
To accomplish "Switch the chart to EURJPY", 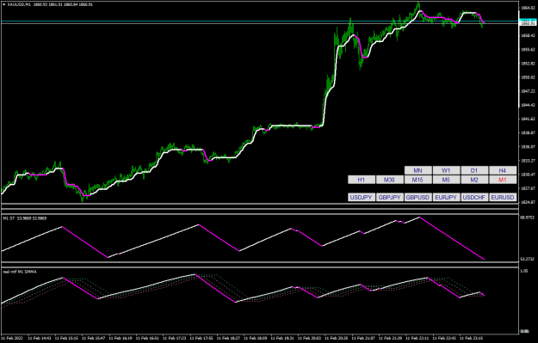I will 446,198.
